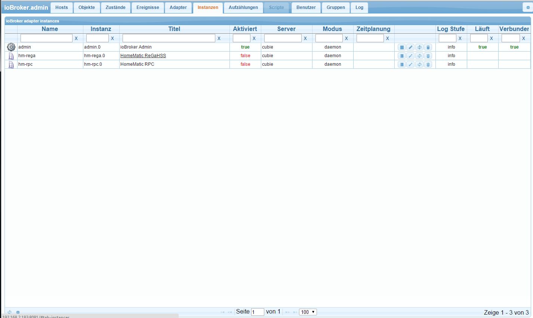Clear the Titel filter with X
The height and width of the screenshot is (318, 533).
(219, 38)
